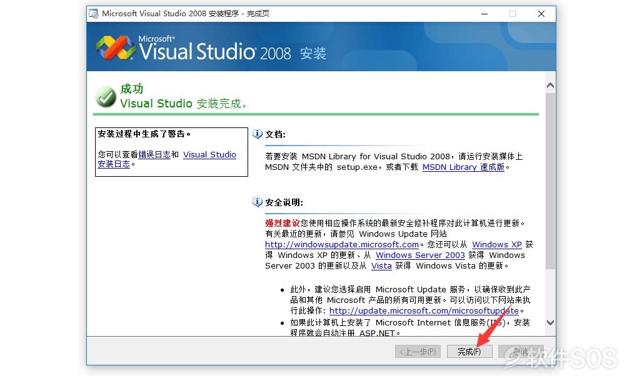Click the scroll up arrow
Screen dimensions: 627x376
point(550,85)
